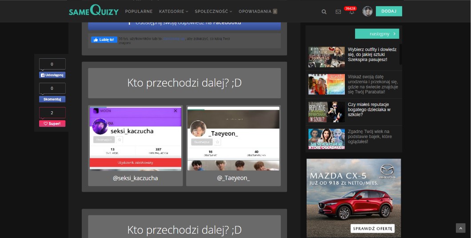Click the Skomentuj button
The width and height of the screenshot is (471, 238).
[52, 99]
